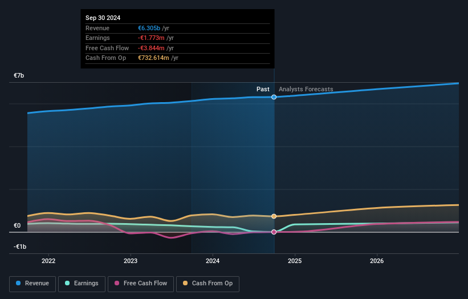Viewport: 468px width, 299px height.
Task: Click the Analysts Forecasts label
Action: click(x=306, y=89)
